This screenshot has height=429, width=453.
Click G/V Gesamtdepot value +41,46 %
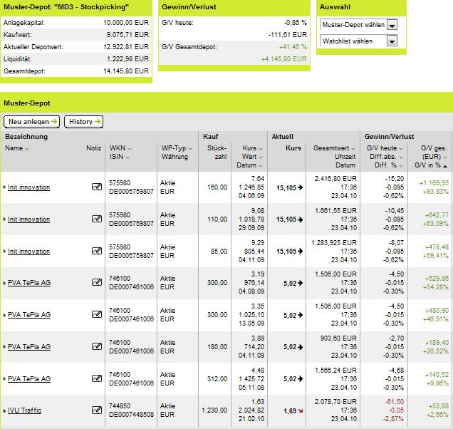[x=293, y=47]
